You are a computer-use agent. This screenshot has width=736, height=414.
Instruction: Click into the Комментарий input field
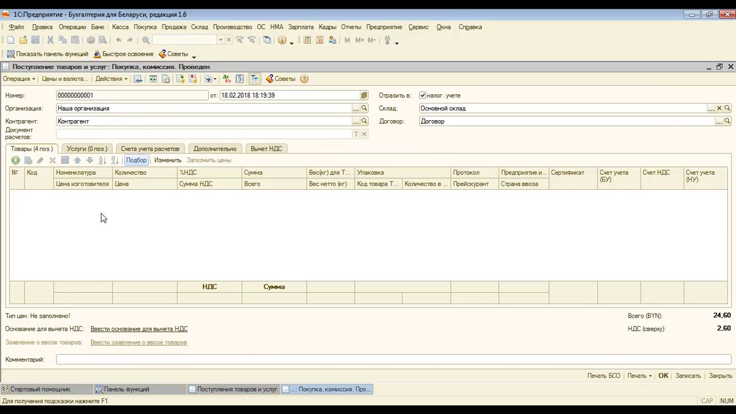tap(394, 359)
